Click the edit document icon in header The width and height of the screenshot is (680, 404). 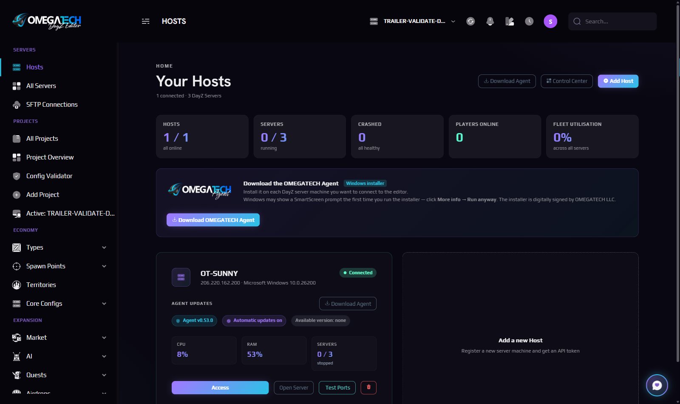pyautogui.click(x=510, y=21)
